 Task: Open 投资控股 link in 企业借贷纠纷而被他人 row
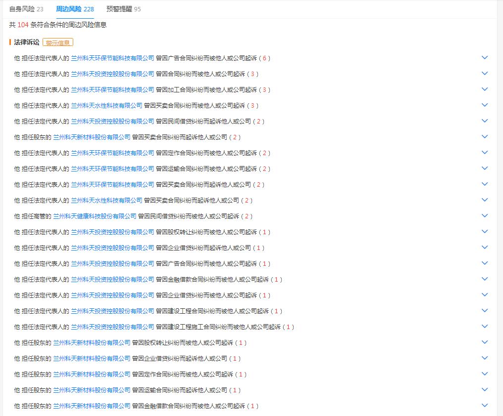click(112, 295)
